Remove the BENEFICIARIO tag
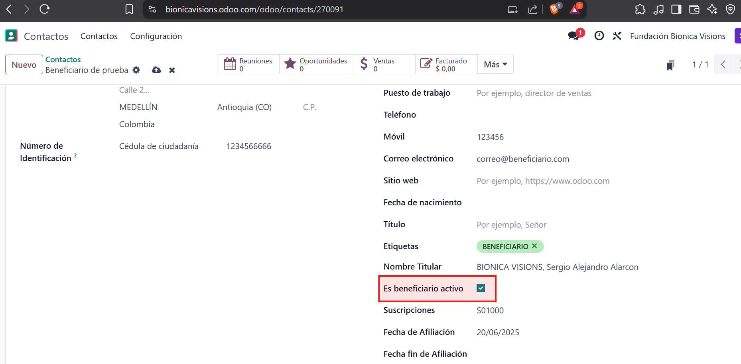 click(x=534, y=246)
